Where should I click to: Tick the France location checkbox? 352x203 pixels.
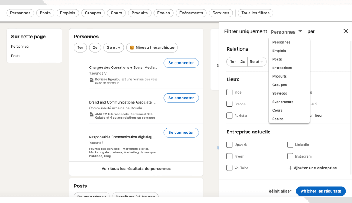[x=229, y=104]
